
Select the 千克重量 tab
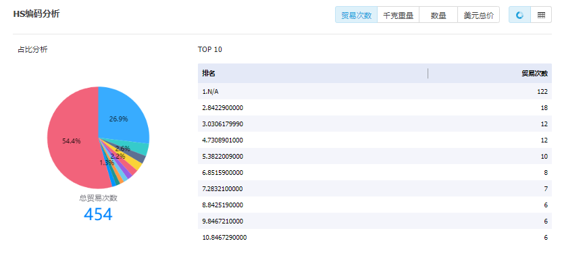click(x=399, y=15)
